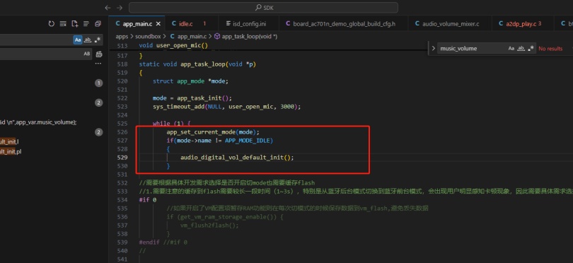Click the 'while (1) {' statement
This screenshot has height=263, width=573.
click(x=171, y=124)
